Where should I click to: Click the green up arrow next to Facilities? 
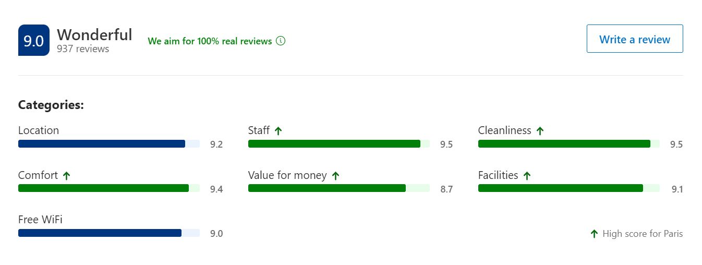tap(527, 176)
